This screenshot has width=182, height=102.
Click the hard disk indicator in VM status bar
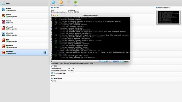pyautogui.click(x=100, y=61)
